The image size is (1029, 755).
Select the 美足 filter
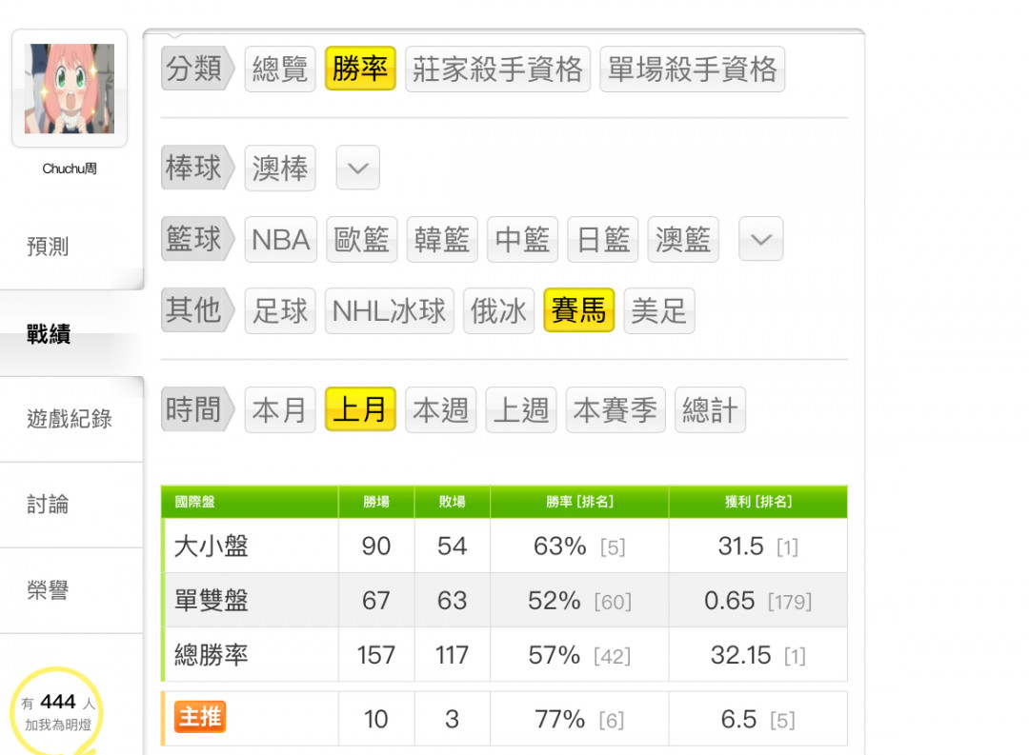coord(659,311)
